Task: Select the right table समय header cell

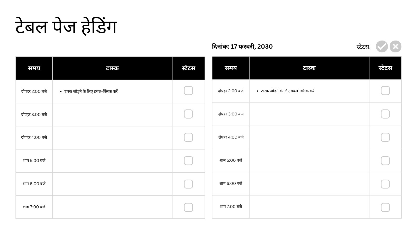Action: coord(231,68)
